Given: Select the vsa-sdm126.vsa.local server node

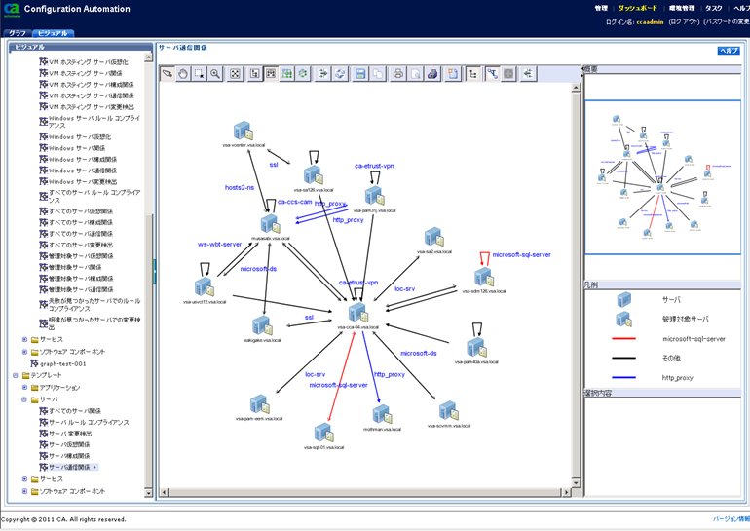Looking at the screenshot, I should [x=483, y=277].
